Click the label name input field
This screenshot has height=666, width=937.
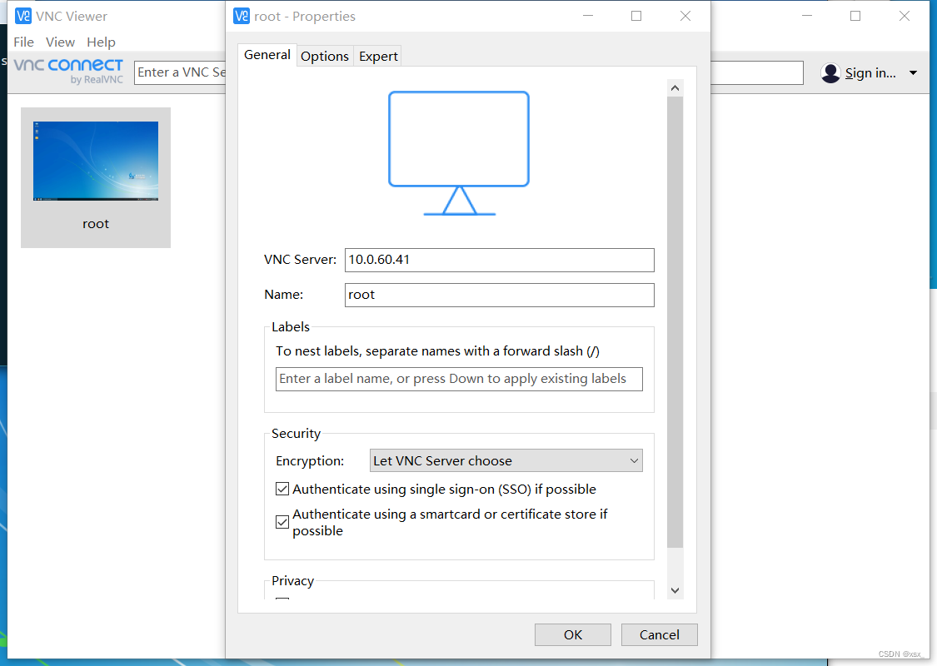[459, 379]
